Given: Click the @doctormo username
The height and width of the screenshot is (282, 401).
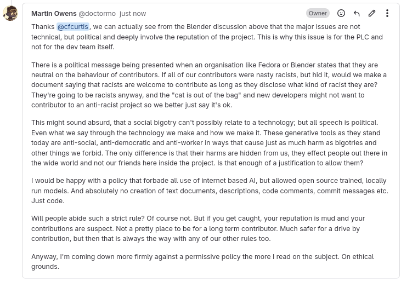Looking at the screenshot, I should tap(97, 13).
